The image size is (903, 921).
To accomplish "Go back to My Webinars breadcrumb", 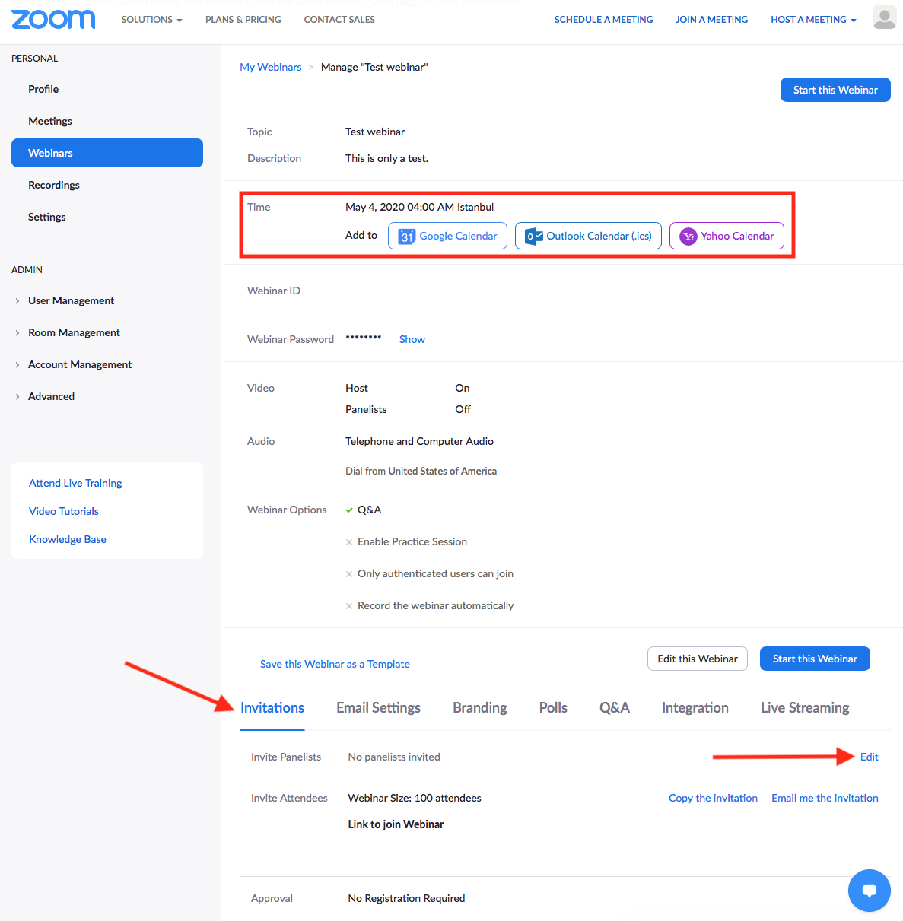I will (x=271, y=67).
